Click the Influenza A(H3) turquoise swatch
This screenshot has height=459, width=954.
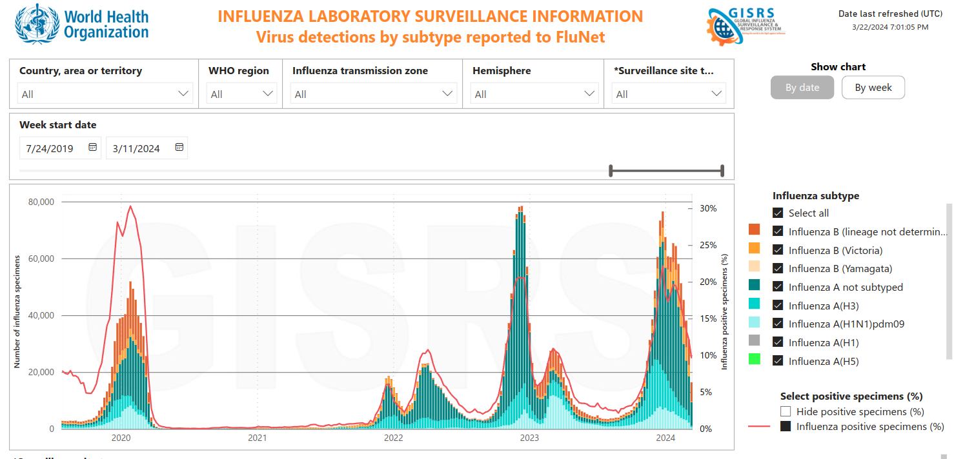754,304
